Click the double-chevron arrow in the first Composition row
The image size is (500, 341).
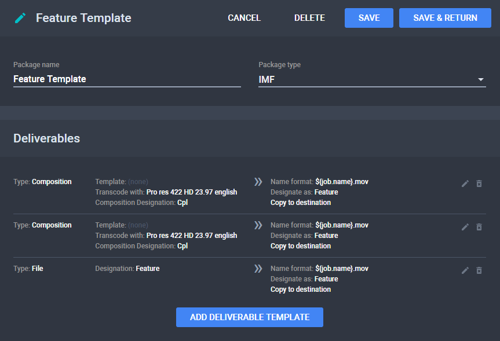tap(258, 182)
